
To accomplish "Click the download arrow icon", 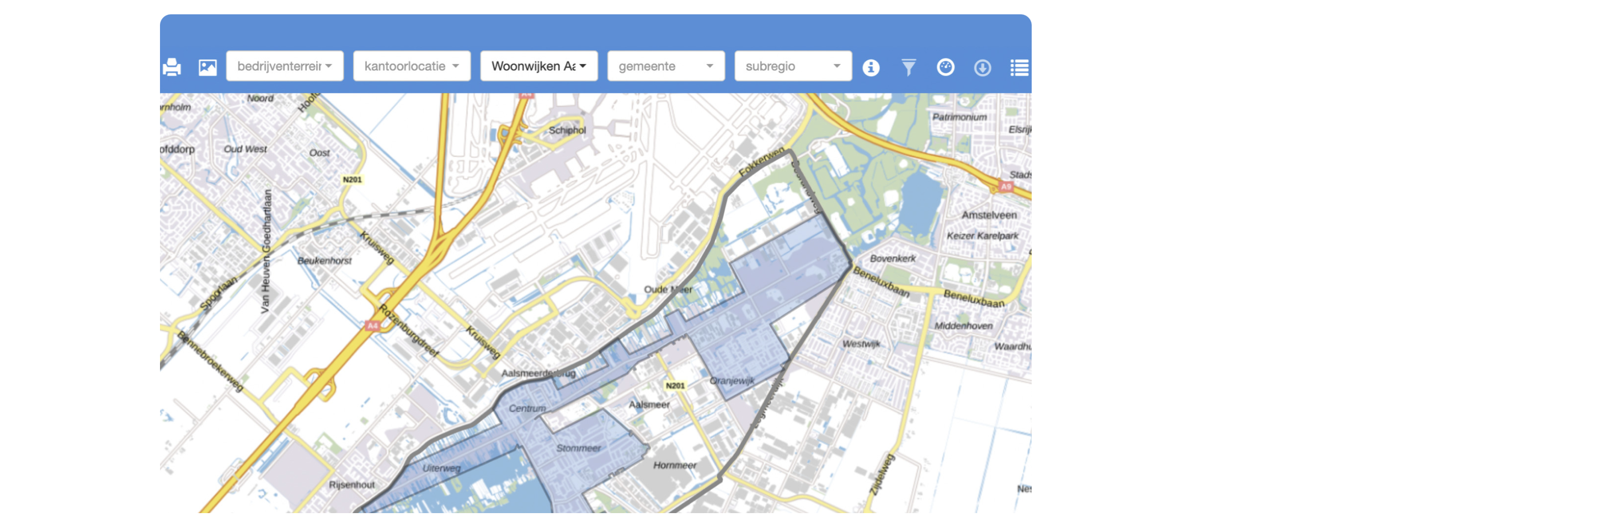I will pyautogui.click(x=982, y=67).
